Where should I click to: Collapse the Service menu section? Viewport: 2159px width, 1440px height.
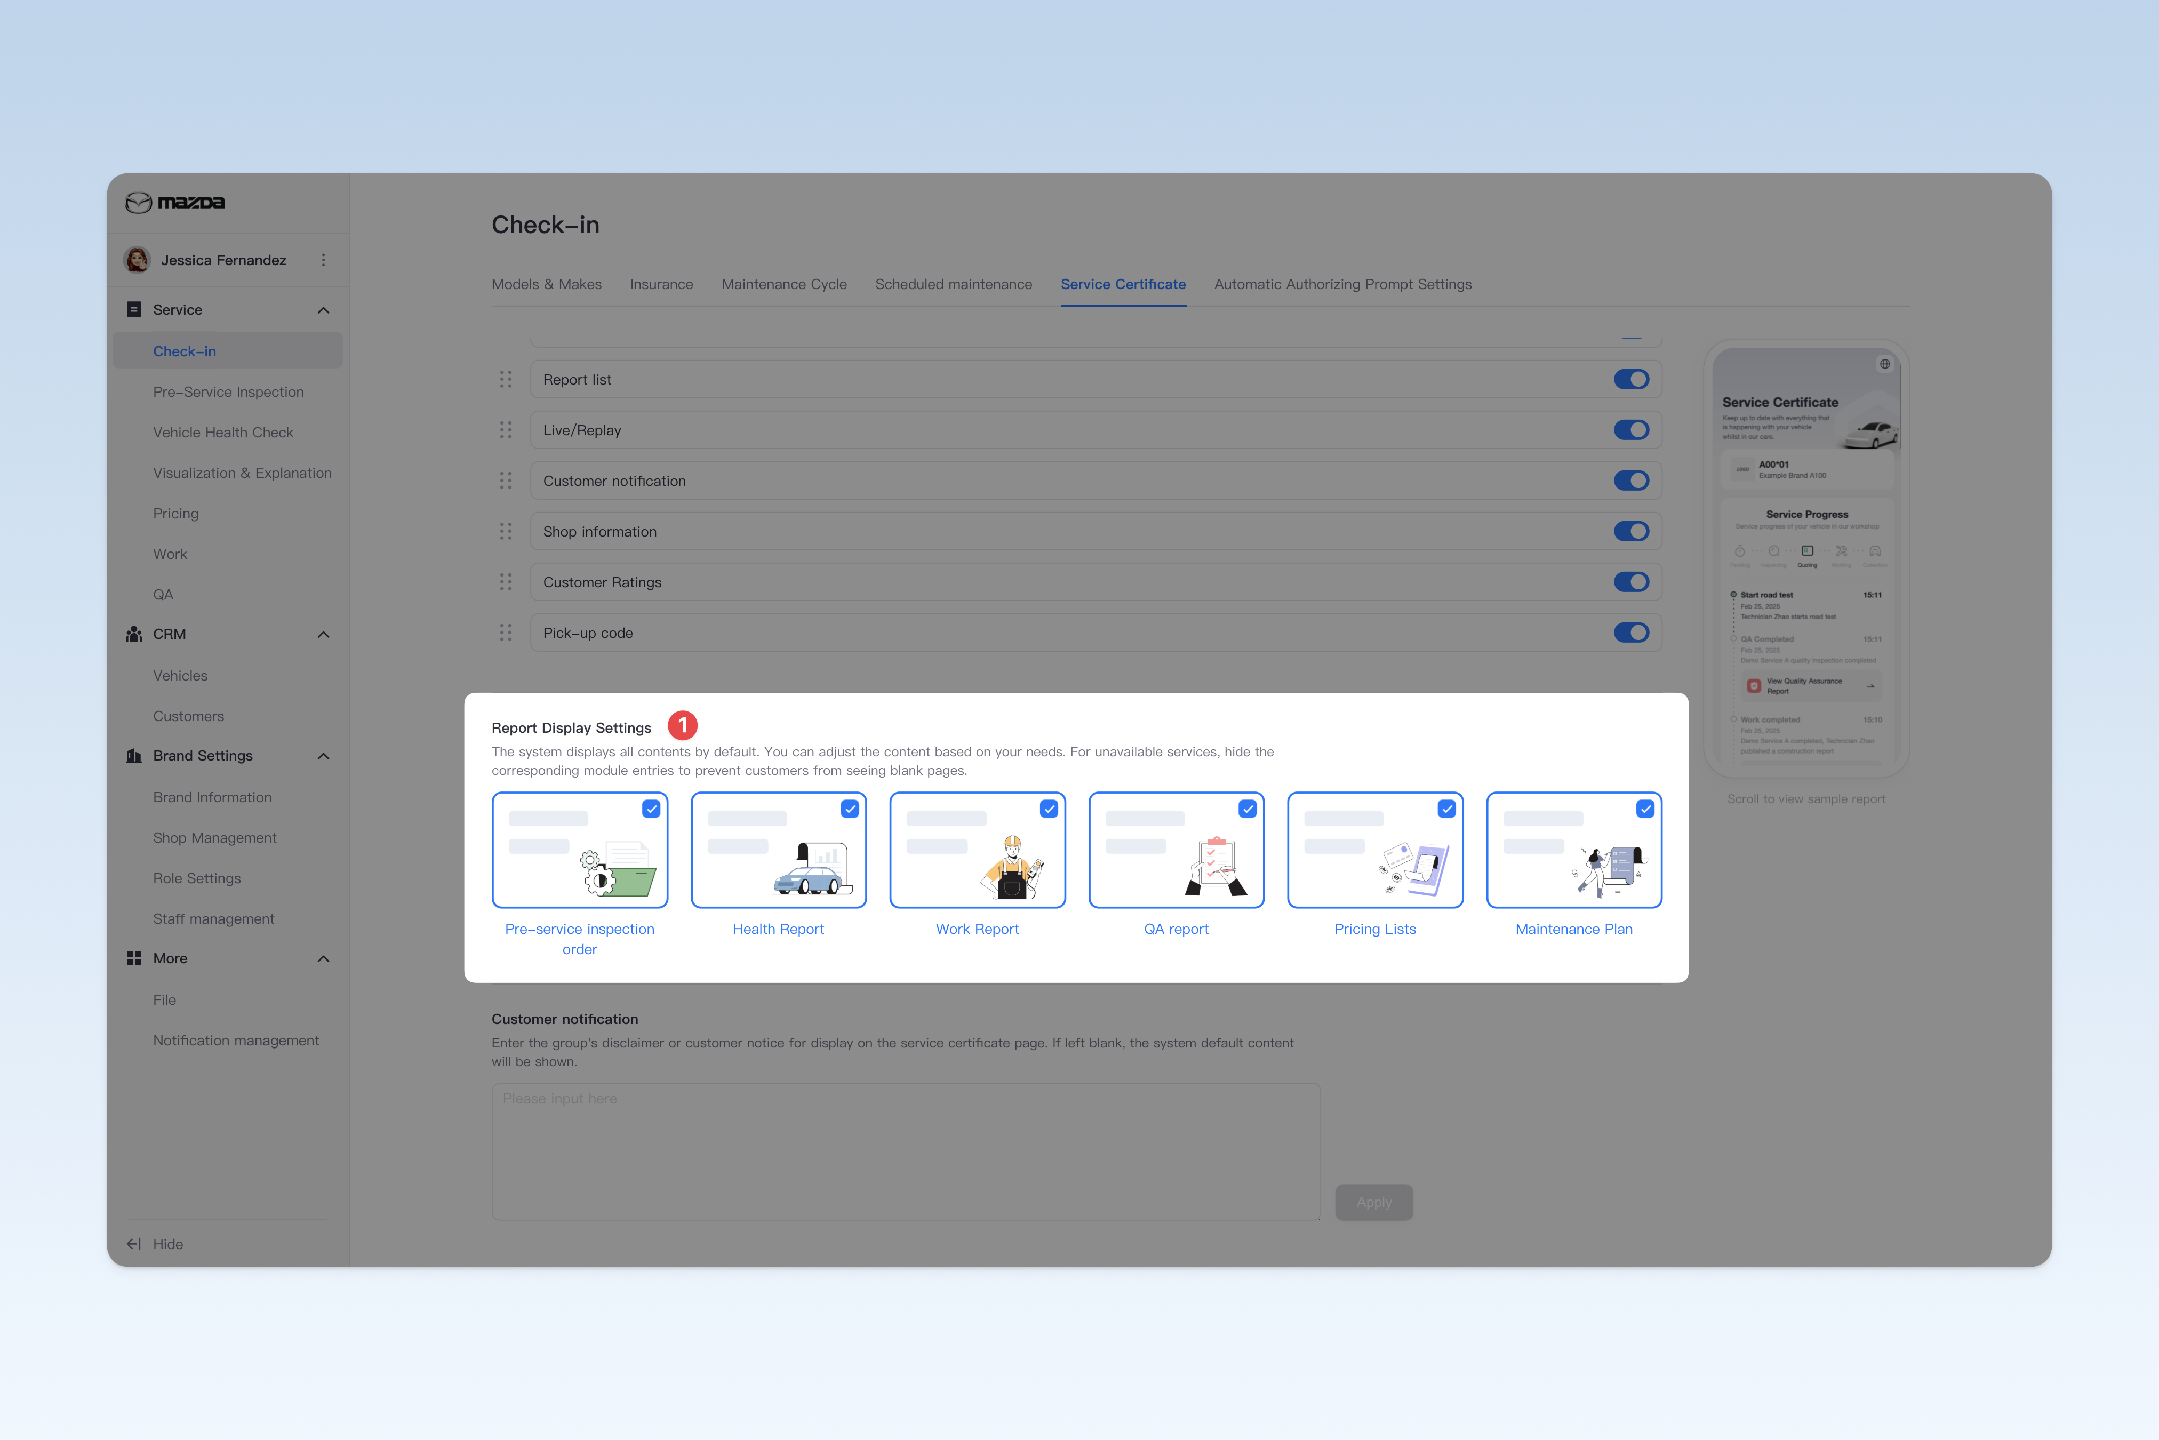point(323,310)
